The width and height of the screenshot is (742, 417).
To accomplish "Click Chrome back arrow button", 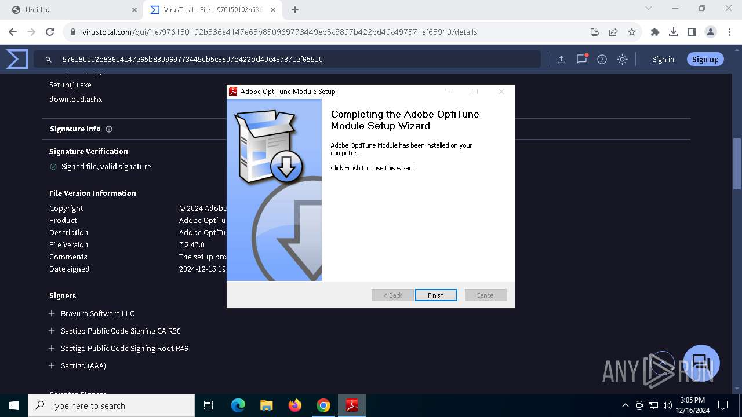I will pyautogui.click(x=13, y=32).
